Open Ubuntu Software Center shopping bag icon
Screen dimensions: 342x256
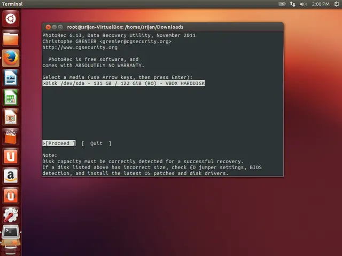coord(11,137)
